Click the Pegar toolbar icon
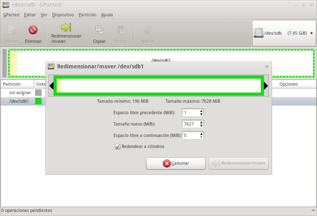This screenshot has width=317, height=216. pos(121,31)
